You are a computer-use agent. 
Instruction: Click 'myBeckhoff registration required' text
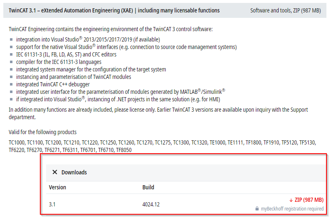tap(292, 209)
